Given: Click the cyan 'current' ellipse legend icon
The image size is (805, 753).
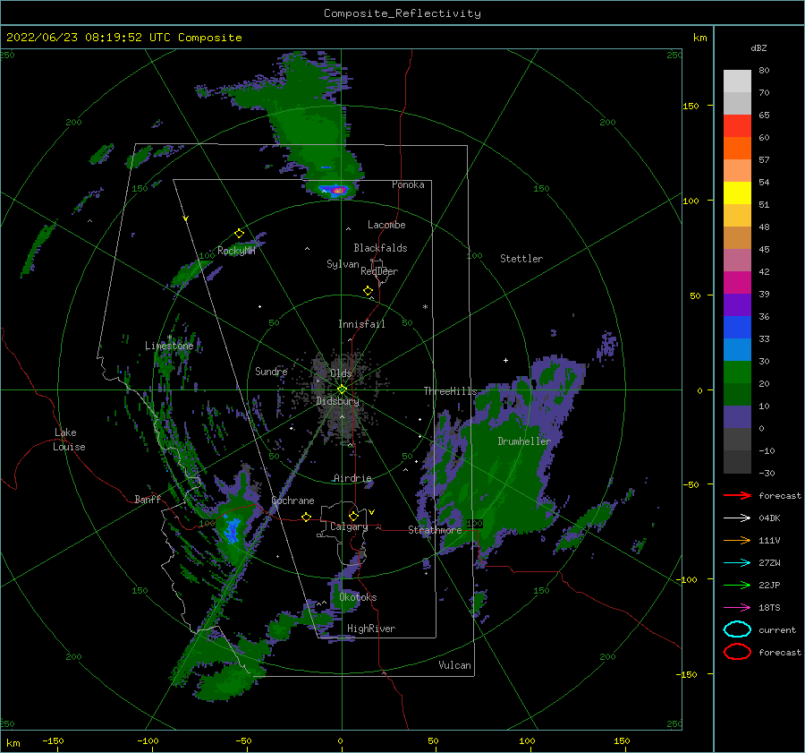Looking at the screenshot, I should coord(737,629).
